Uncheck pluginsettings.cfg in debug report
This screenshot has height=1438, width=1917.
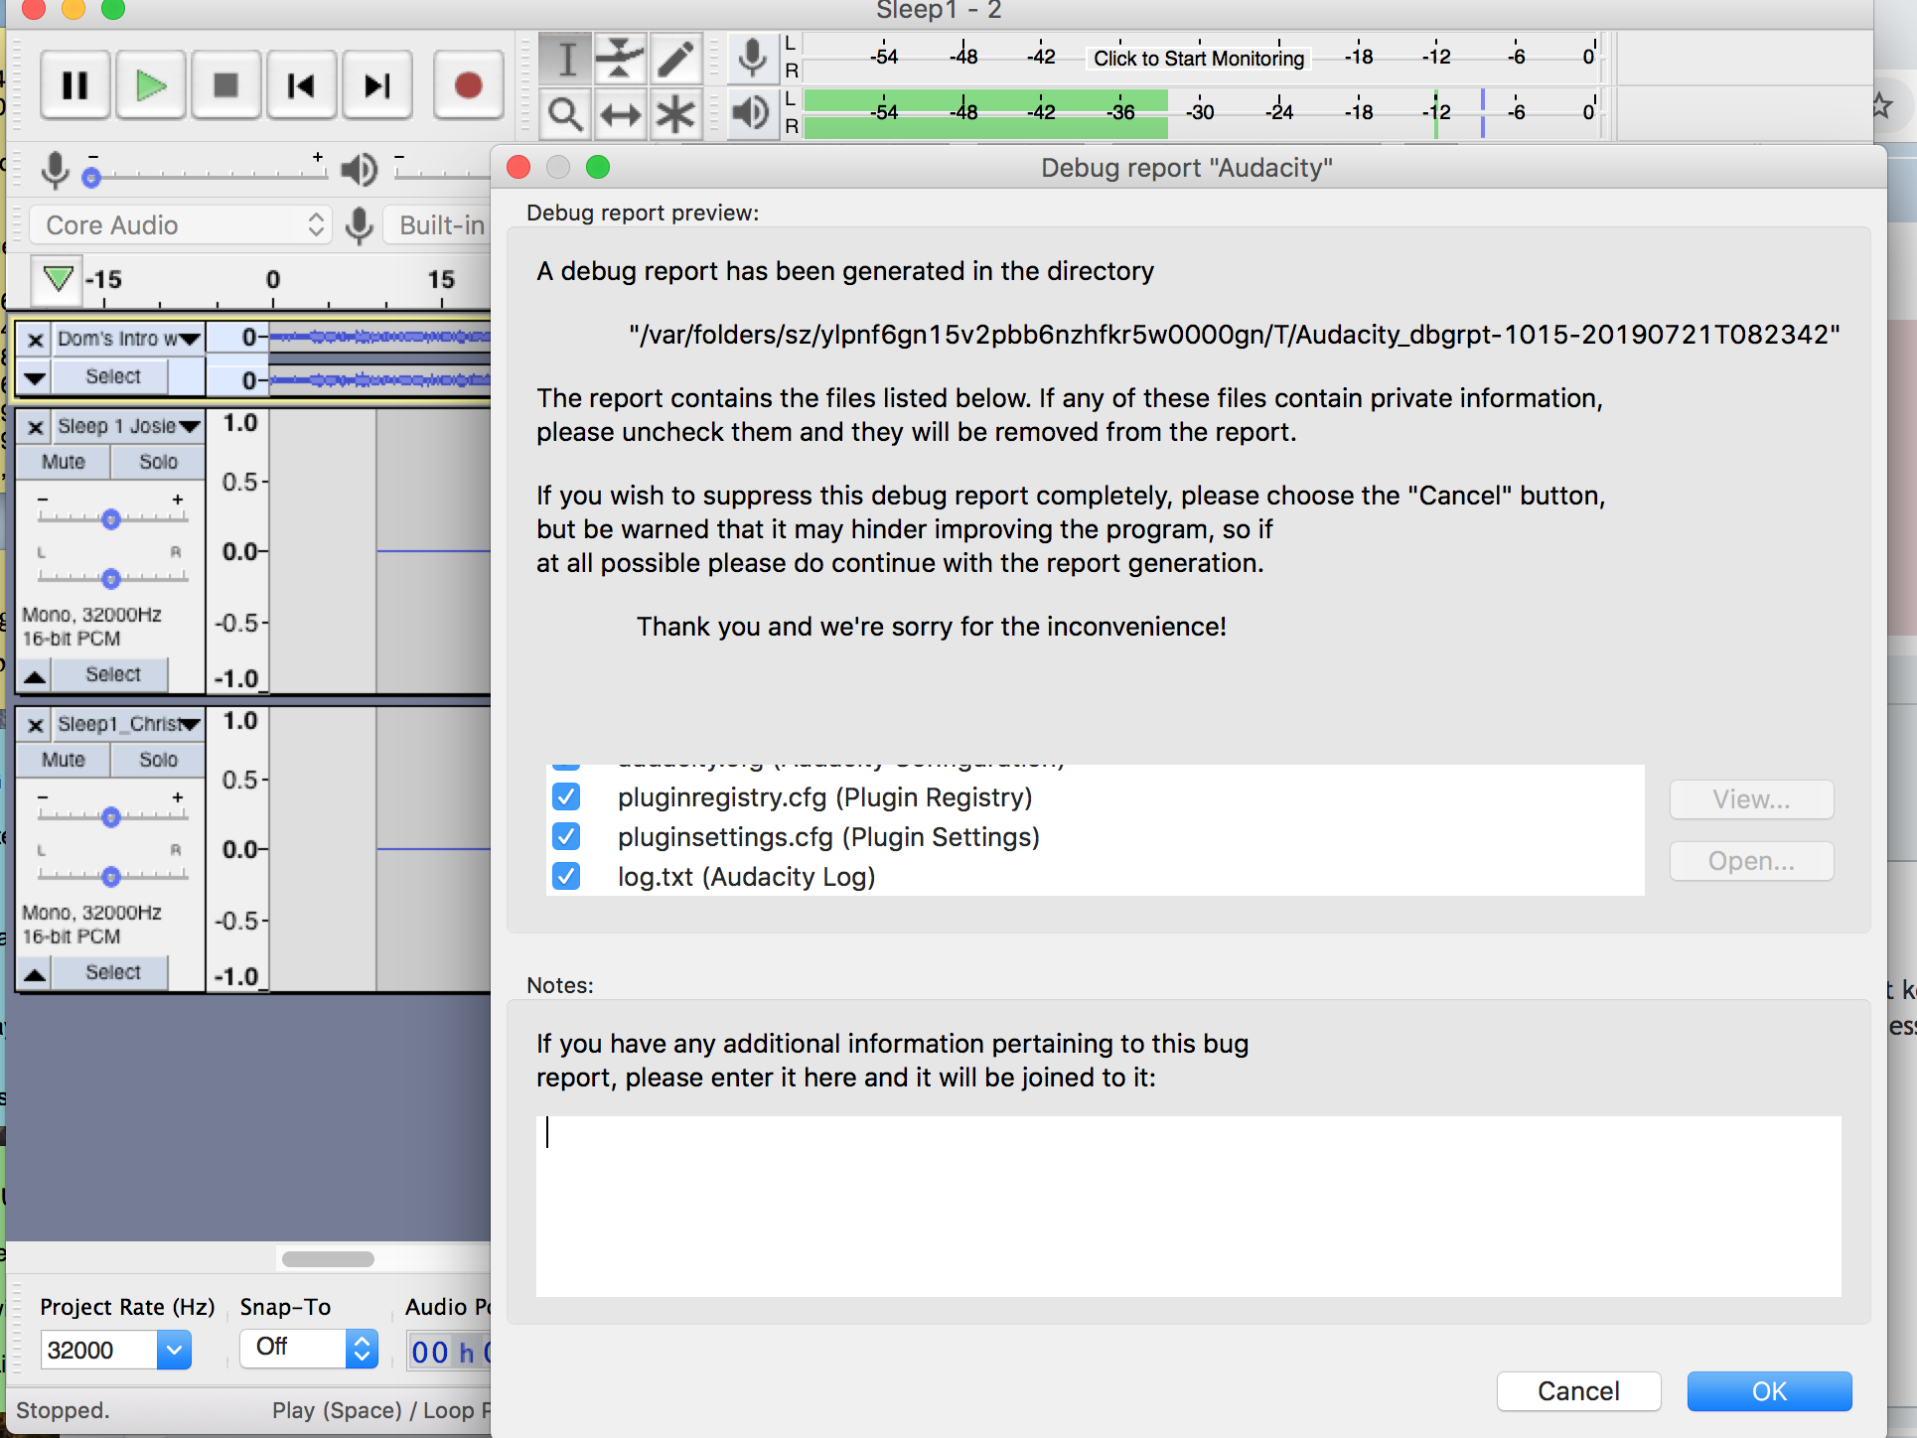click(566, 836)
